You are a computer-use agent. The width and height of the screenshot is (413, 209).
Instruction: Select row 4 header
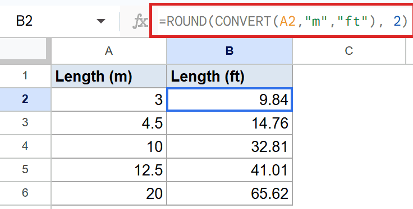tap(25, 146)
